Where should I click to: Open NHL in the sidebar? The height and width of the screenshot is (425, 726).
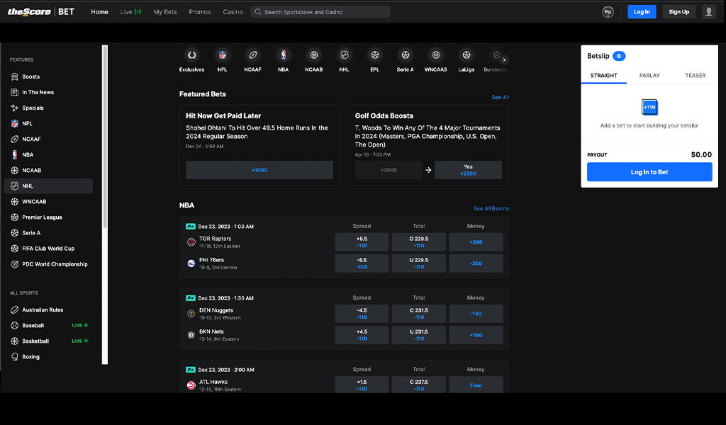pyautogui.click(x=49, y=186)
